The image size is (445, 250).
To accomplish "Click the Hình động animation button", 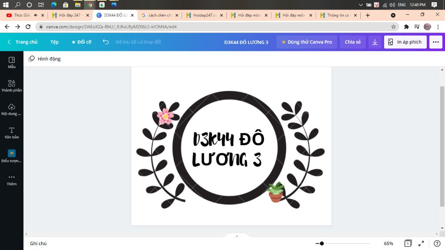I will click(45, 59).
